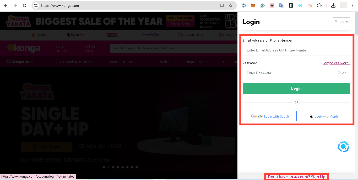
Task: Bookmark page with star icon
Action: pyautogui.click(x=231, y=5)
